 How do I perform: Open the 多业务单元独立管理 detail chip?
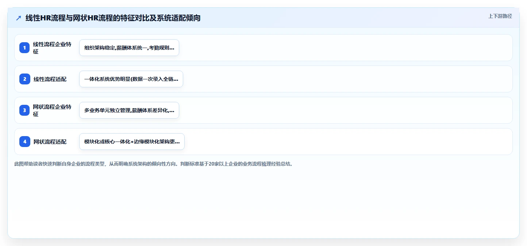click(x=129, y=110)
